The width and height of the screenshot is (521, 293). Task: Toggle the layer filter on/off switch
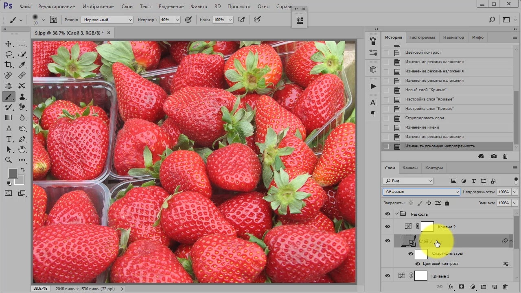click(x=516, y=180)
